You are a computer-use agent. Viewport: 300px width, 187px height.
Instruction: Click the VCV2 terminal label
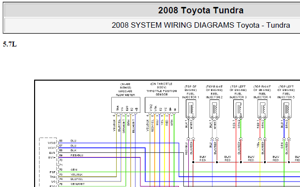[x=52, y=143]
